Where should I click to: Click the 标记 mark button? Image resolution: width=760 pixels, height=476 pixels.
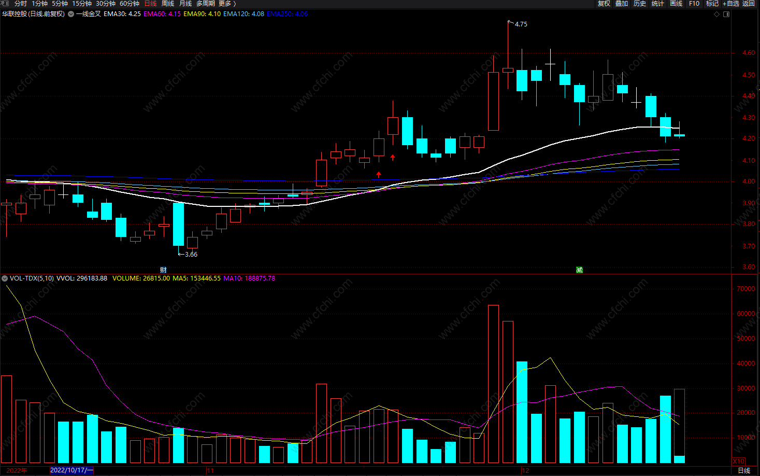click(x=712, y=4)
